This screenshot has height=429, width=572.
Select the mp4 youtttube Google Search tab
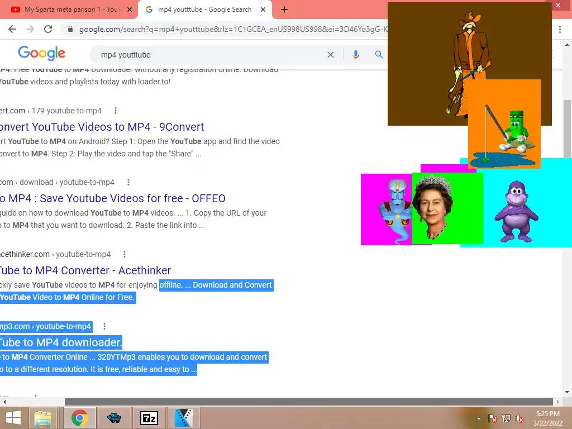pos(204,9)
